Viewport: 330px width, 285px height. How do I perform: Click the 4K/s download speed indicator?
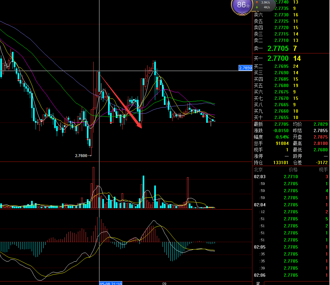coord(263,7)
